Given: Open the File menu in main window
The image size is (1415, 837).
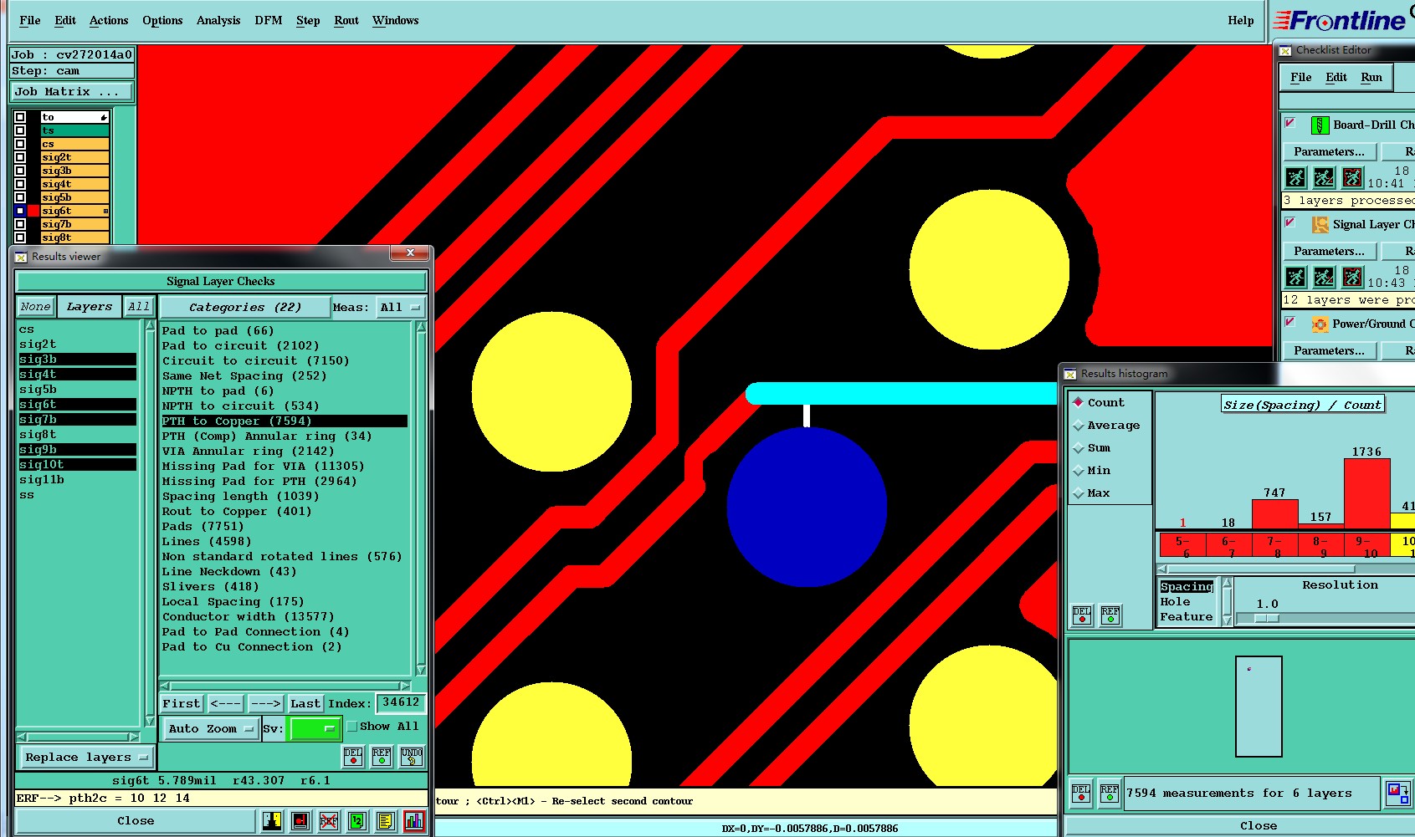Looking at the screenshot, I should (x=30, y=20).
